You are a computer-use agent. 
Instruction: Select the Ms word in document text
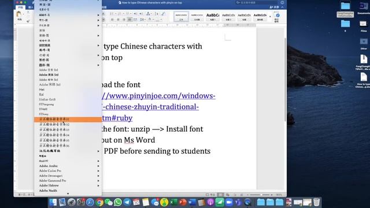[129, 140]
